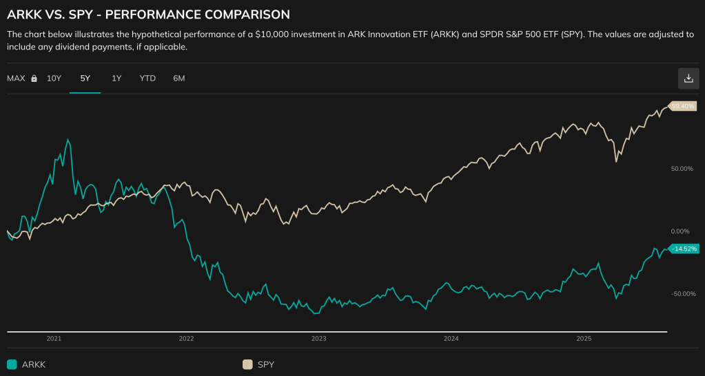Toggle ARKK series via teal legend swatch
This screenshot has width=705, height=376.
[12, 364]
